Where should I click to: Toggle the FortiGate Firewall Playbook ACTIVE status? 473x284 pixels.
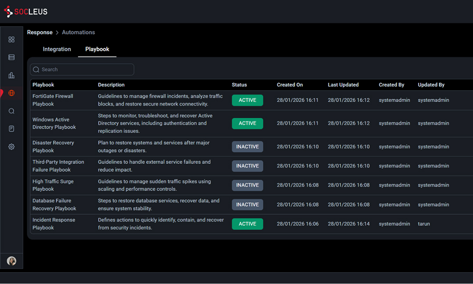[247, 100]
